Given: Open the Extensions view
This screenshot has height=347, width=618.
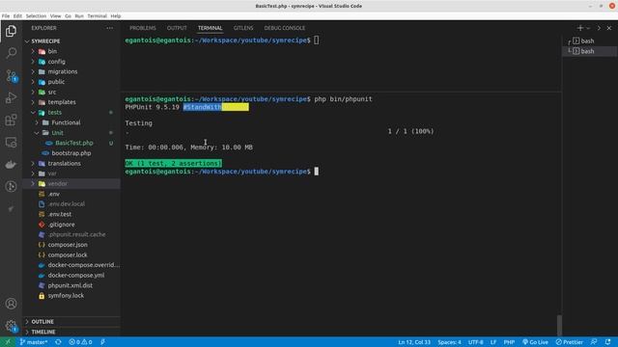Looking at the screenshot, I should [11, 120].
